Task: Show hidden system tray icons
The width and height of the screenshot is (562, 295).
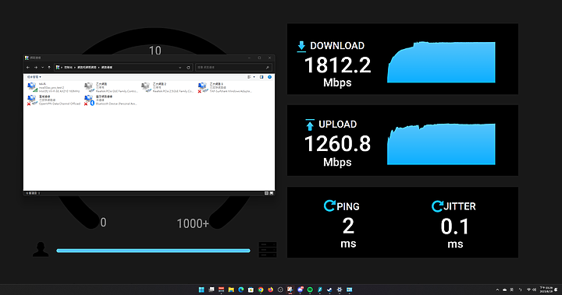Action: [x=497, y=290]
